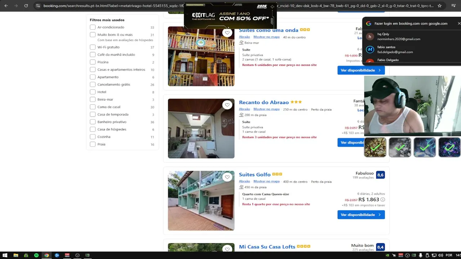Check Praia filter checkbox
The height and width of the screenshot is (259, 461).
(93, 144)
